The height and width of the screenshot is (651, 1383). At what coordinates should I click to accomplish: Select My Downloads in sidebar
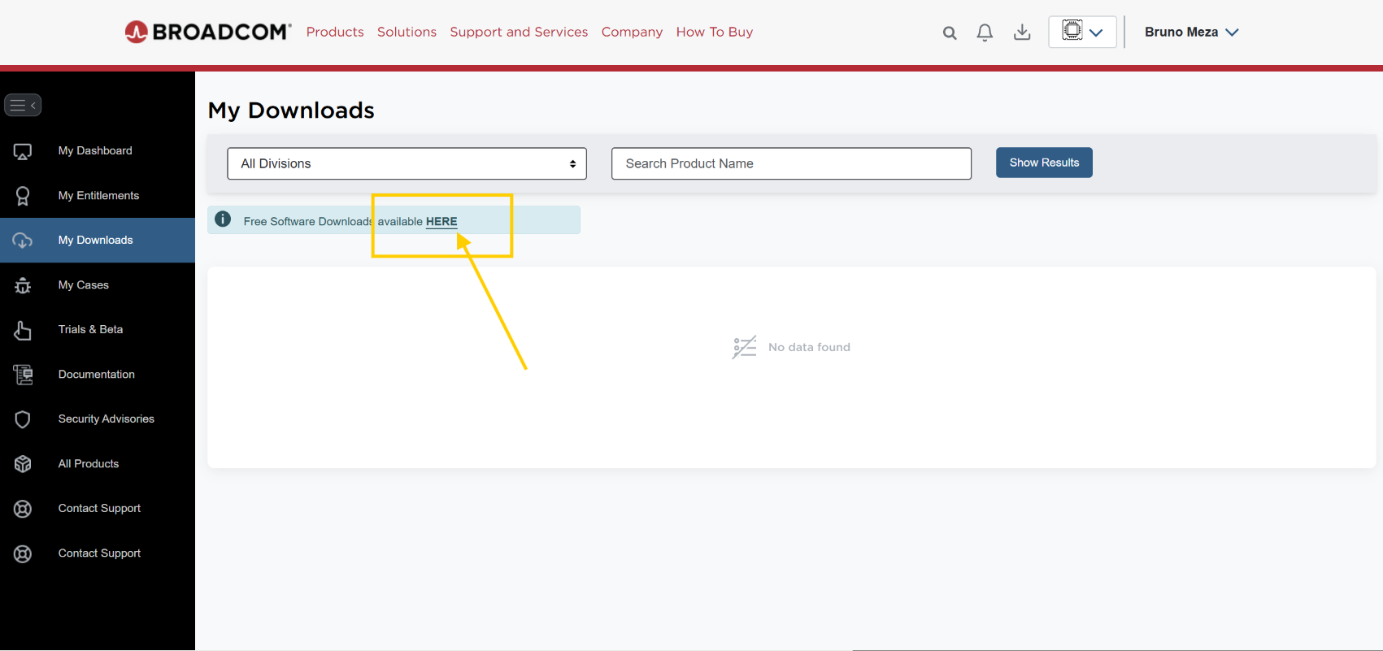coord(98,241)
